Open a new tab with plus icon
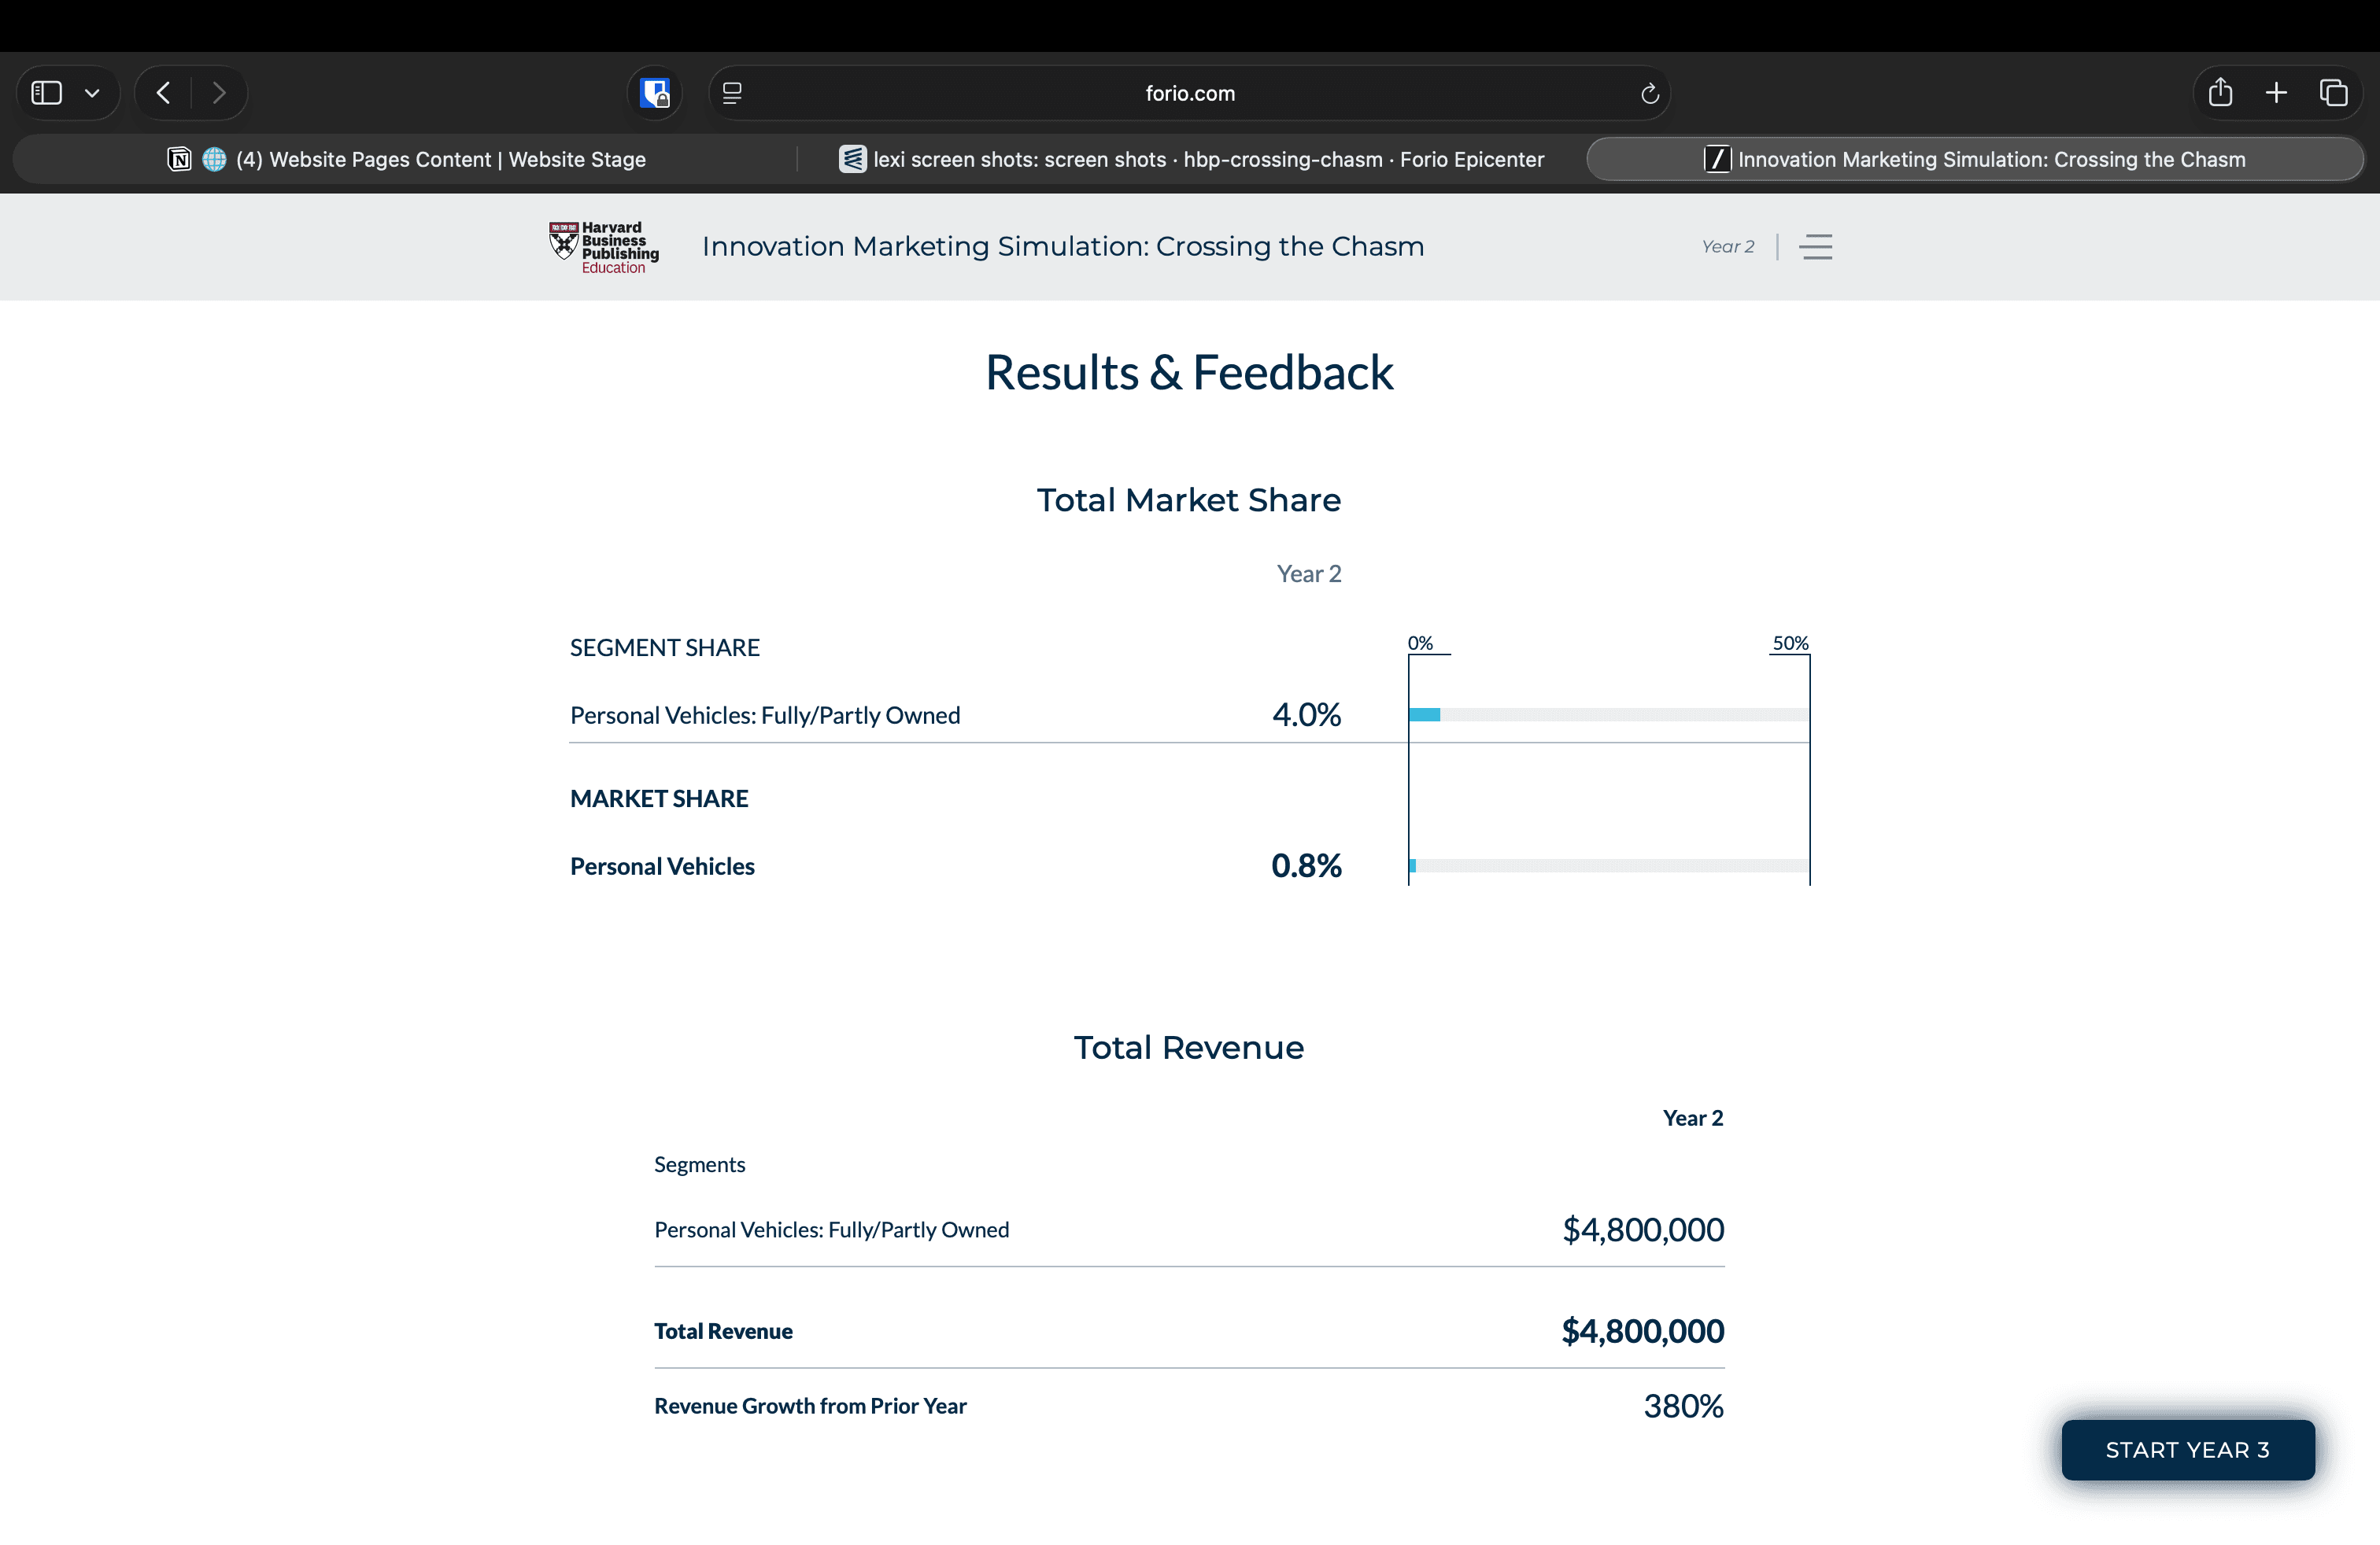The image size is (2380, 1545). (2276, 93)
